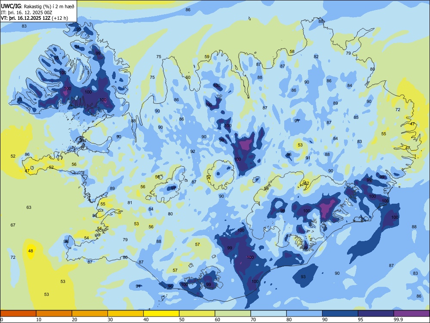Click the '81' humidity value
This screenshot has height=323, width=430.
(x=130, y=203)
